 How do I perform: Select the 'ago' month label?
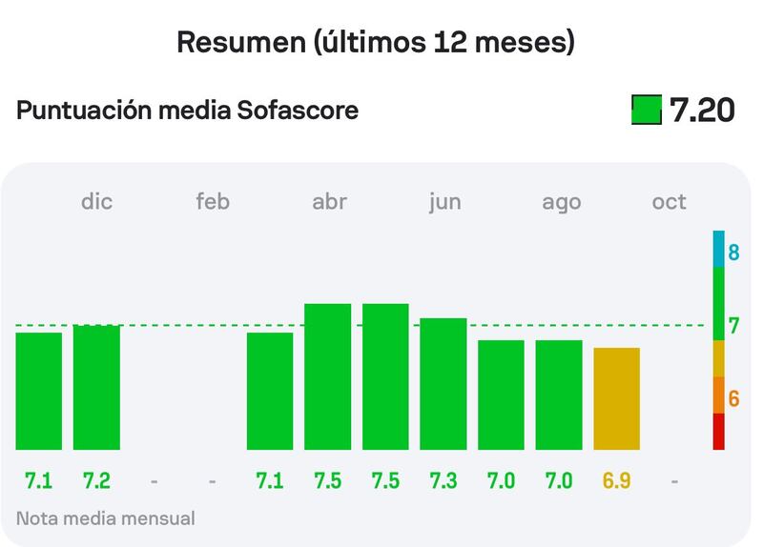point(562,203)
